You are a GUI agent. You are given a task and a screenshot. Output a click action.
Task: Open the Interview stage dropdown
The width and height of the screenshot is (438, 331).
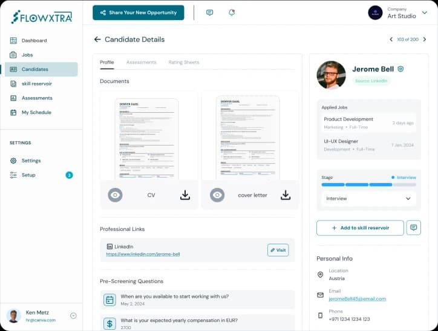click(368, 198)
